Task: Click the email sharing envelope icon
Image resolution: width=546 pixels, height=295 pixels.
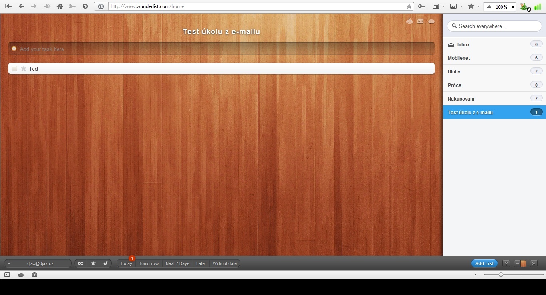Action: (420, 21)
